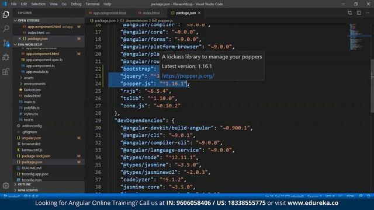Open karma.conf.js file

click(32, 150)
